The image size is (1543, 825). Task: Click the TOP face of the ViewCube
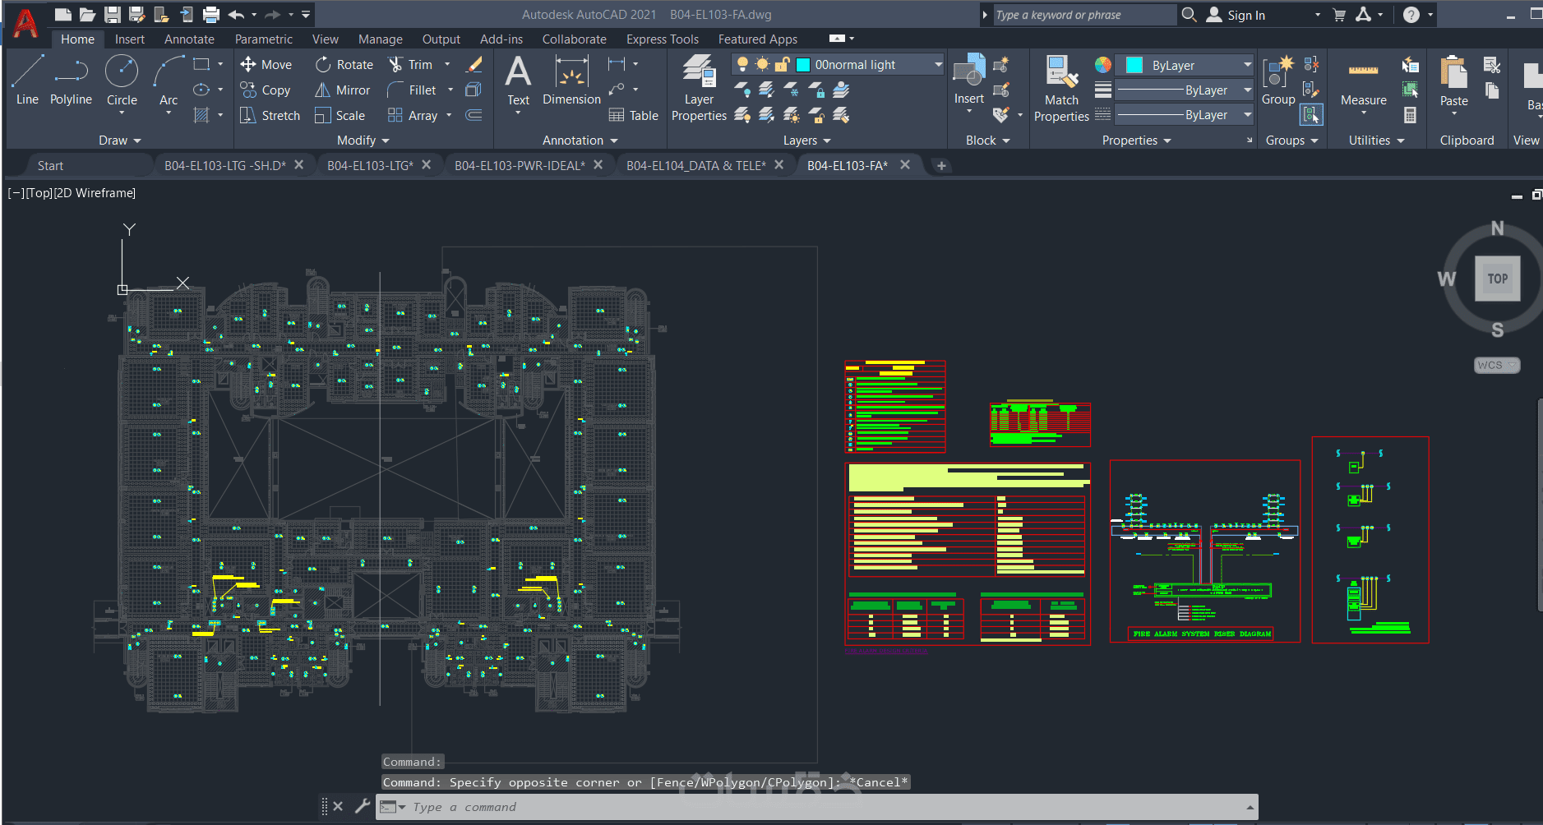click(1497, 279)
